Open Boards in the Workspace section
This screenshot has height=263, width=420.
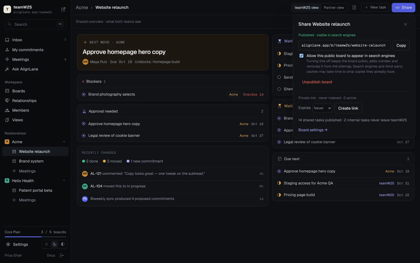click(35, 91)
